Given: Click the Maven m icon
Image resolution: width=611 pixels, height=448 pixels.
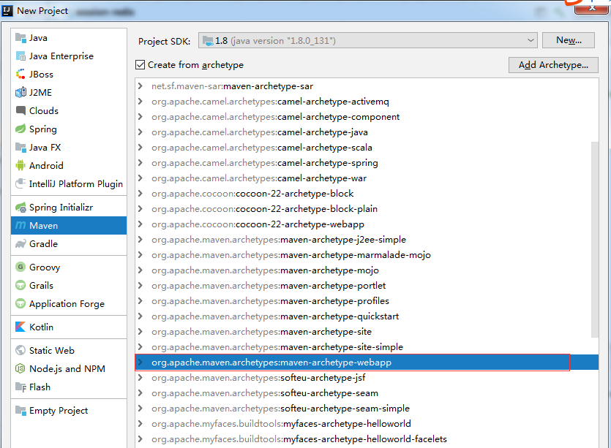Looking at the screenshot, I should point(20,225).
